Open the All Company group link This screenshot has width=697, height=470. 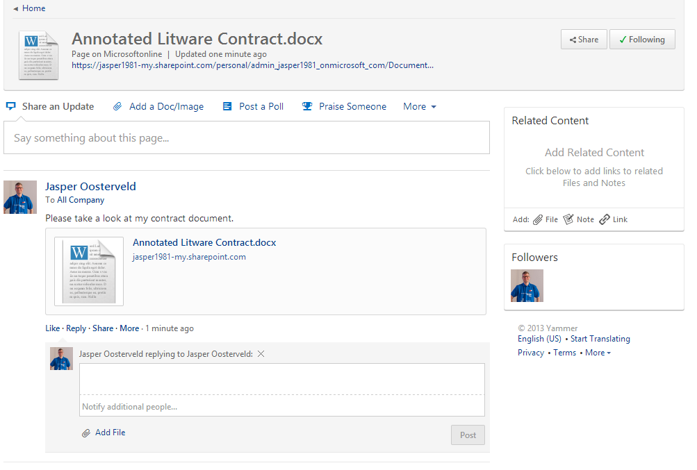pos(81,200)
